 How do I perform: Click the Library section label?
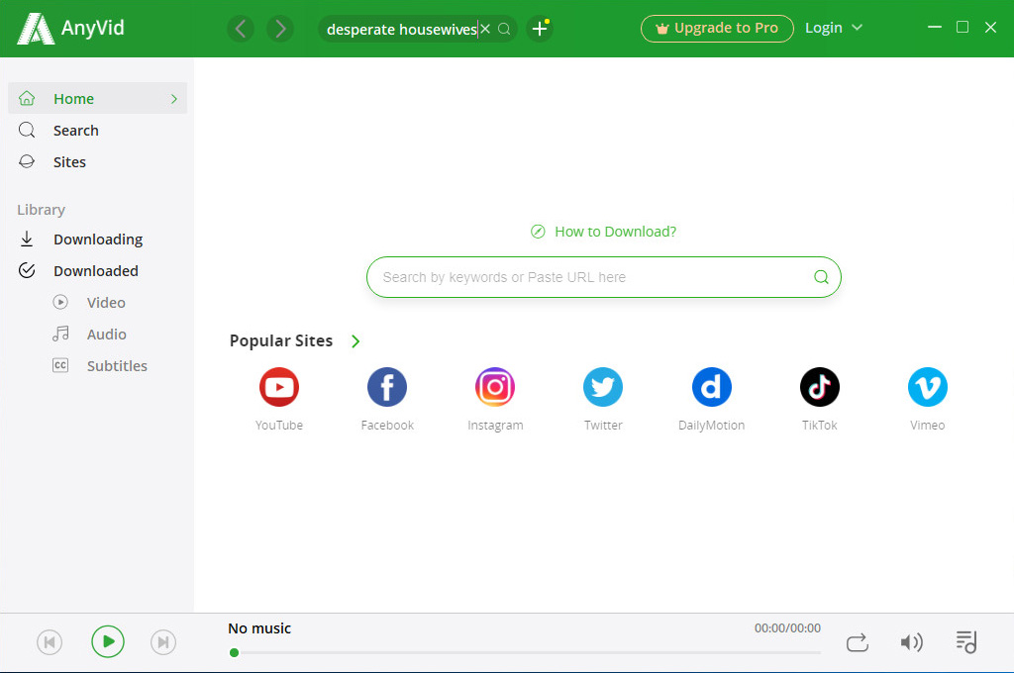click(x=42, y=210)
